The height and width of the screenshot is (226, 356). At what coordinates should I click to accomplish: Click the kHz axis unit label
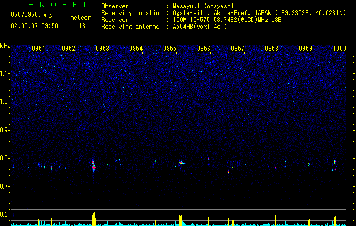tap(5, 46)
